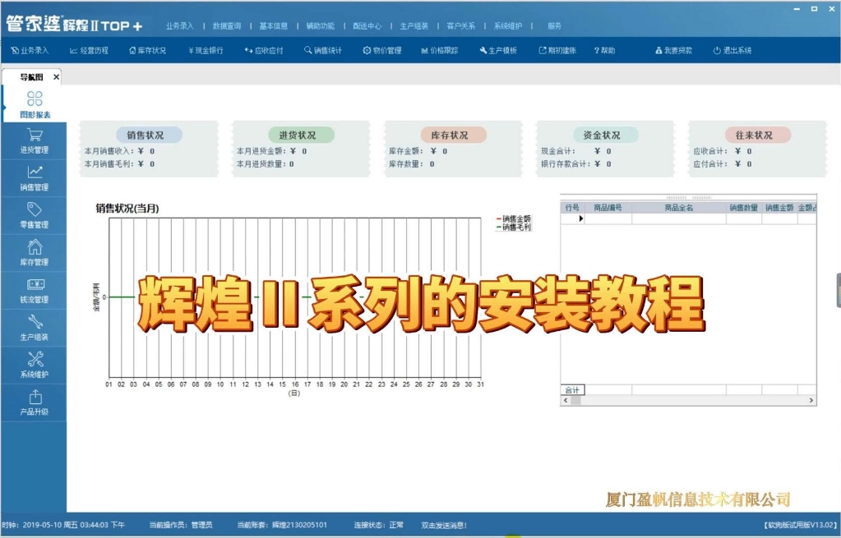The width and height of the screenshot is (841, 538).
Task: Click the 商品全名 column header
Action: [x=679, y=208]
